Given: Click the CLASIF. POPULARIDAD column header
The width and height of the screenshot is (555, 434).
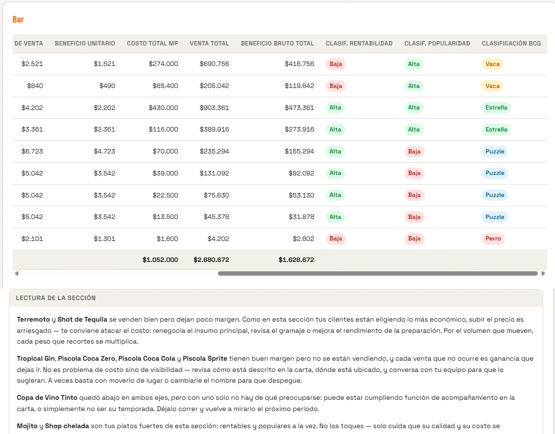Looking at the screenshot, I should point(437,43).
